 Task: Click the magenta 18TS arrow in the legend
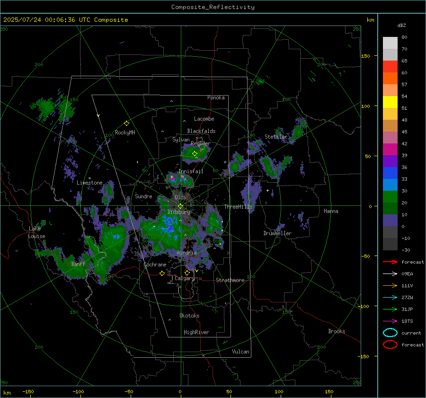pyautogui.click(x=390, y=321)
